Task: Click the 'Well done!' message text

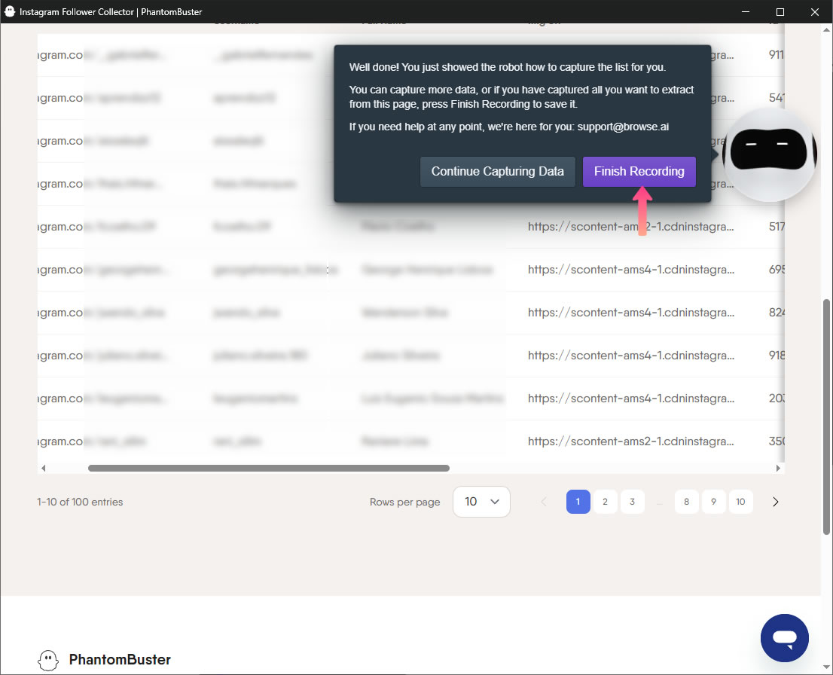Action: (x=508, y=68)
